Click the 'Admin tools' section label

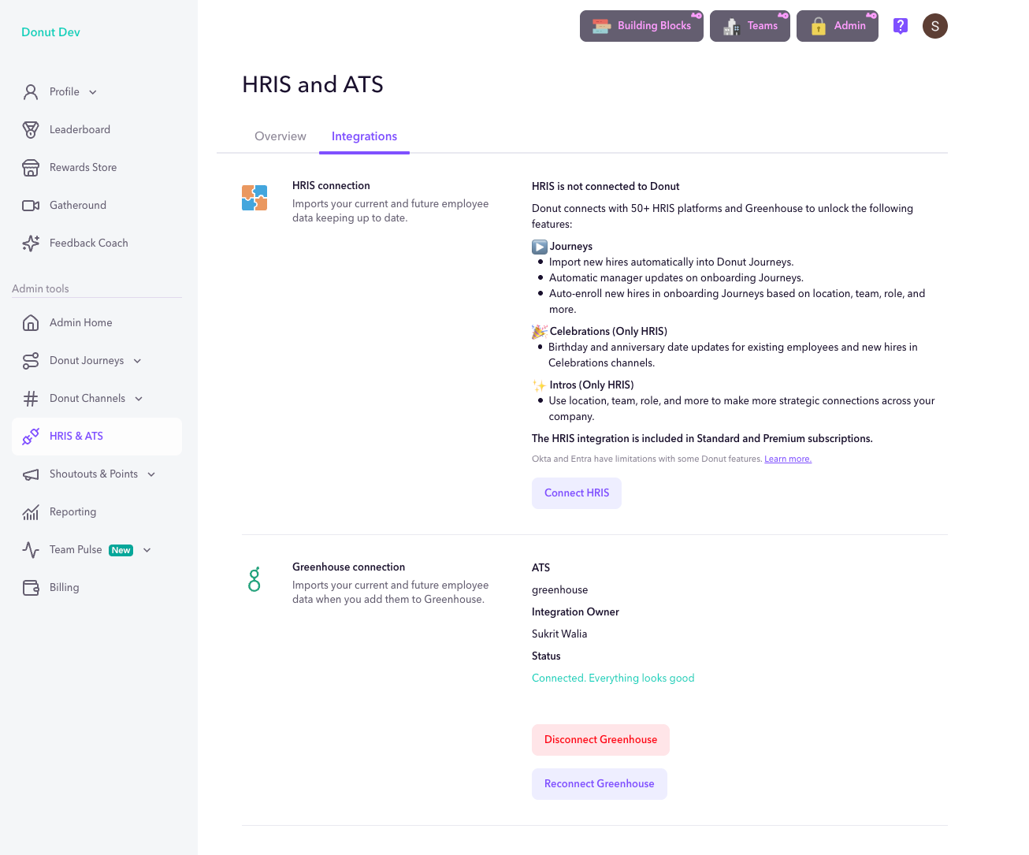(40, 289)
